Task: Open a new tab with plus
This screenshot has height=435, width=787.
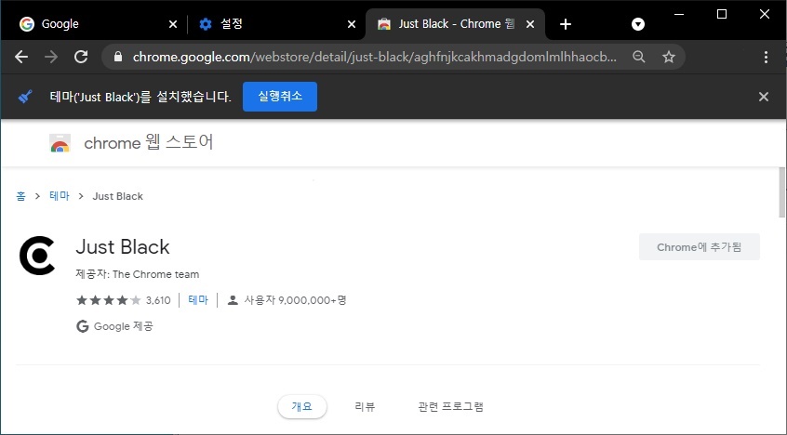Action: click(566, 24)
